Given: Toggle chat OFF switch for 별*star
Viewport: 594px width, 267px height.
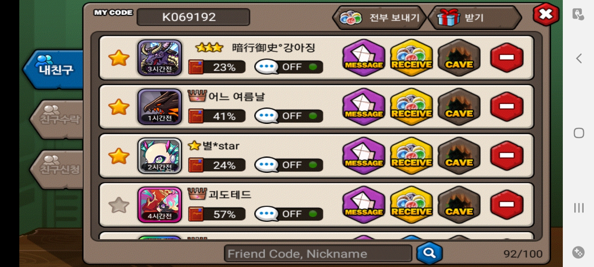Looking at the screenshot, I should click(288, 165).
